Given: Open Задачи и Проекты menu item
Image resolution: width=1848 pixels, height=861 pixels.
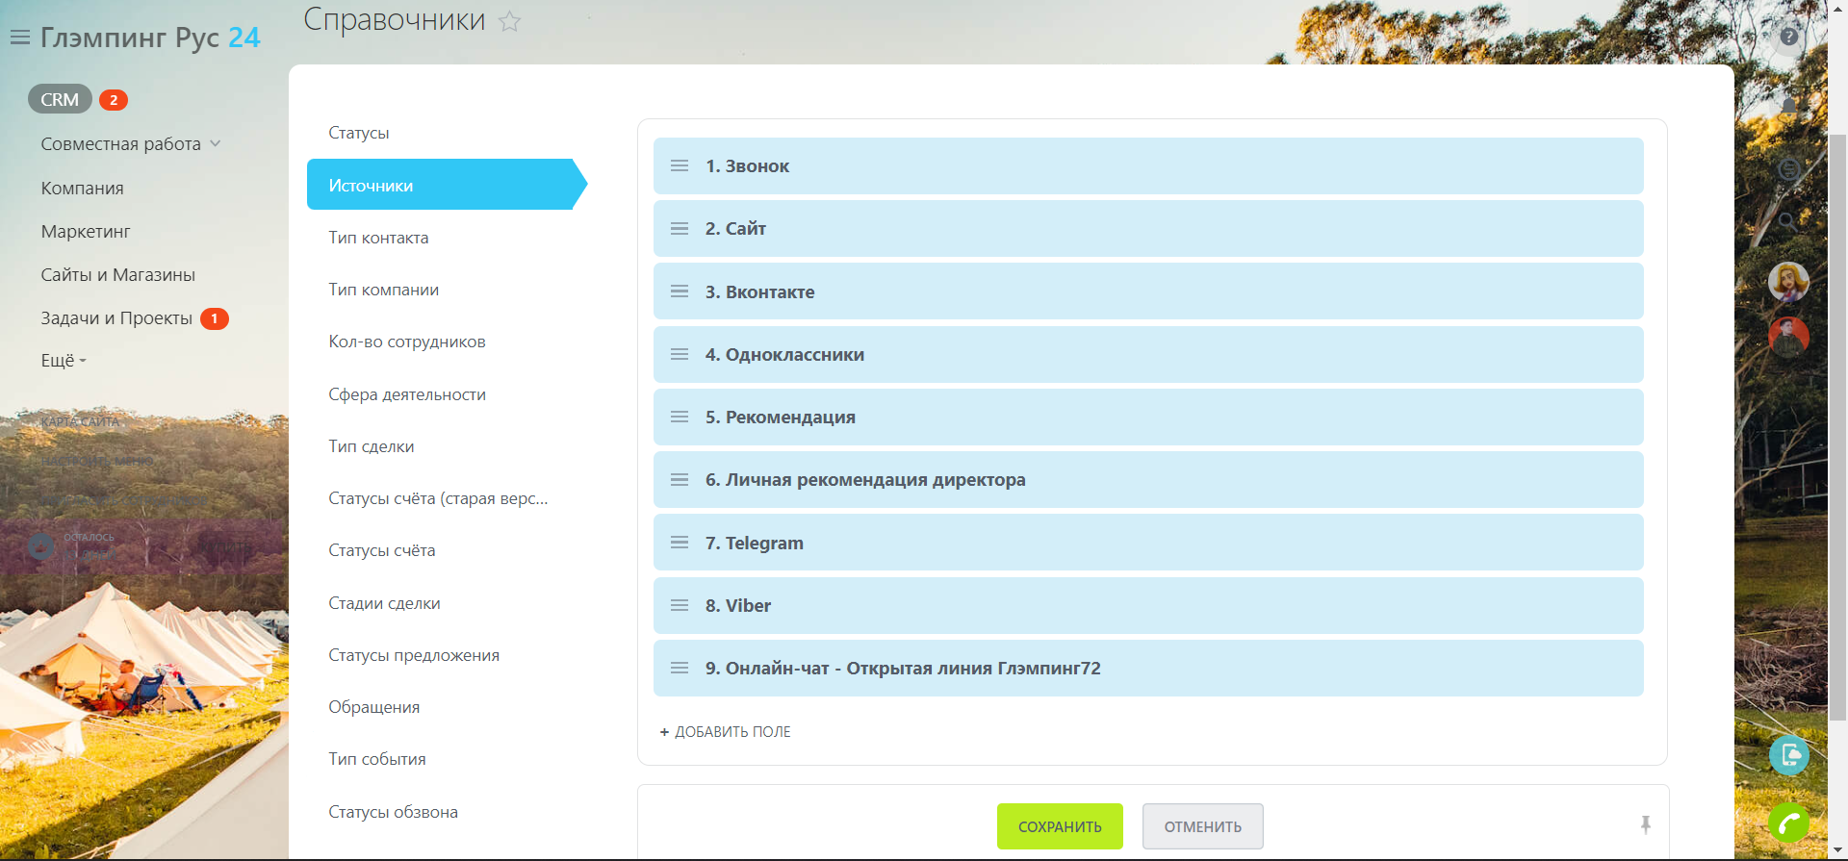Looking at the screenshot, I should pos(116,318).
